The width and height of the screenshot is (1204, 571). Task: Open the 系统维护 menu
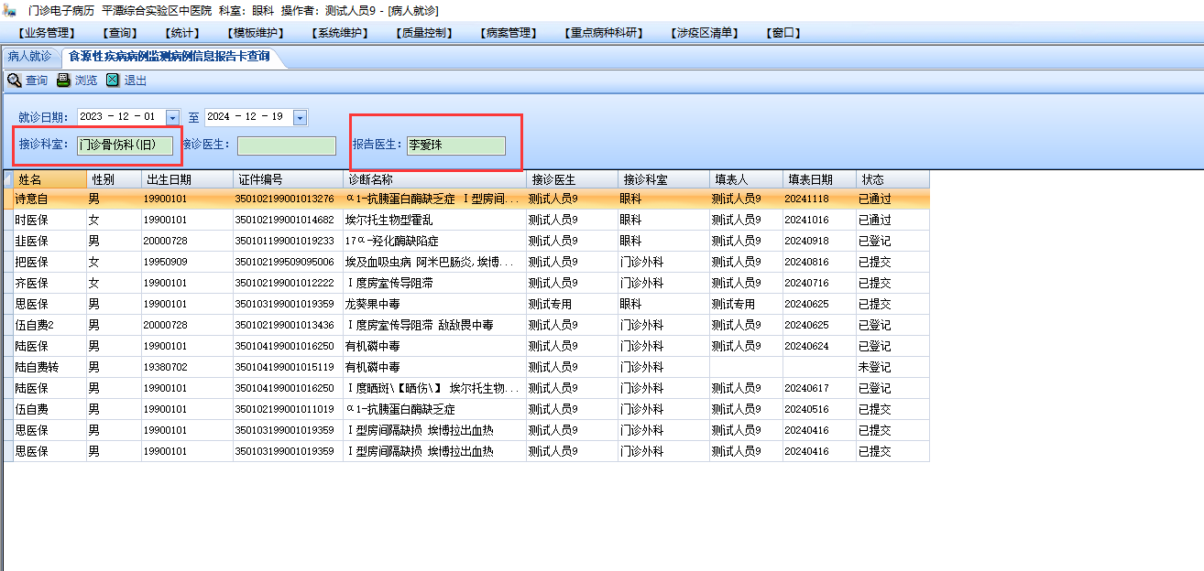[340, 33]
